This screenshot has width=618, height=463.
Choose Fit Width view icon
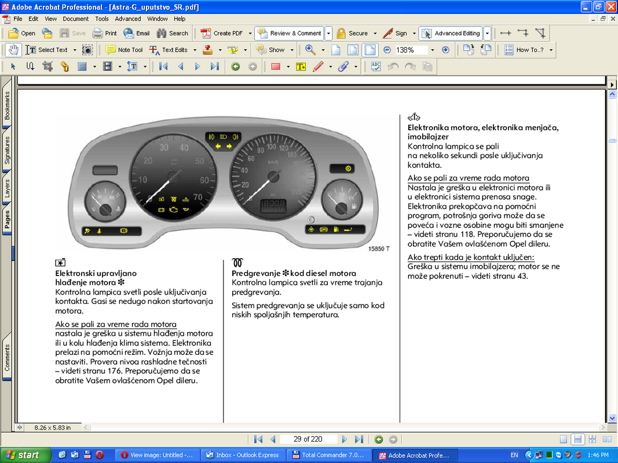pyautogui.click(x=370, y=50)
